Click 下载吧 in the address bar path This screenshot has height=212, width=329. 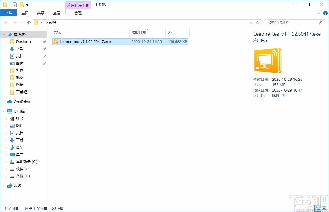(51, 23)
